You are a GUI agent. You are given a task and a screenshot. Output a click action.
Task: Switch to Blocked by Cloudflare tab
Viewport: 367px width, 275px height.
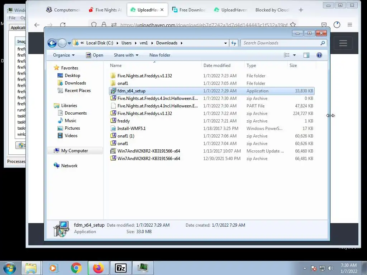click(x=272, y=10)
